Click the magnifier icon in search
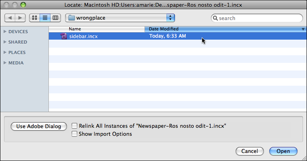This screenshot has height=161, width=307. click(215, 18)
